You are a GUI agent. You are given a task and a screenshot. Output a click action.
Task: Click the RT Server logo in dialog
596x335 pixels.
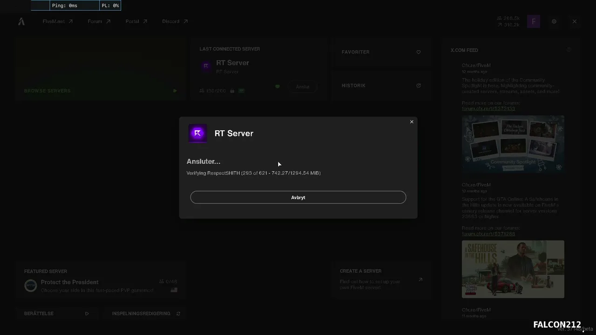point(197,133)
